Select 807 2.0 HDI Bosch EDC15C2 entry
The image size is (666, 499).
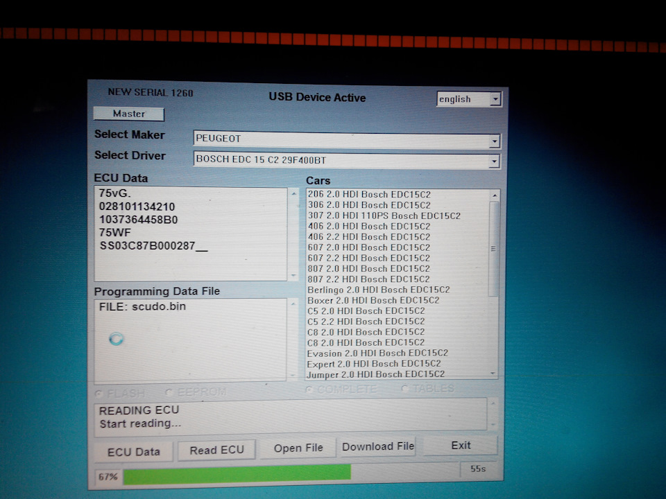pos(368,269)
